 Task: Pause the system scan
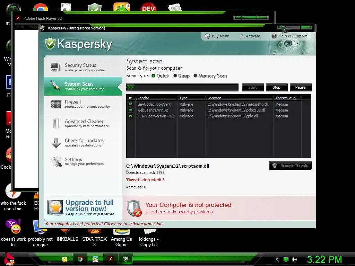tap(301, 87)
